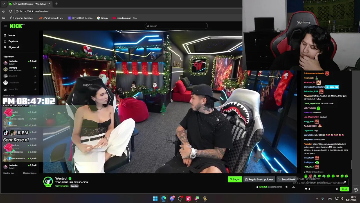Open cPanel bookmark
This screenshot has height=203, width=360.
pyautogui.click(x=51, y=18)
